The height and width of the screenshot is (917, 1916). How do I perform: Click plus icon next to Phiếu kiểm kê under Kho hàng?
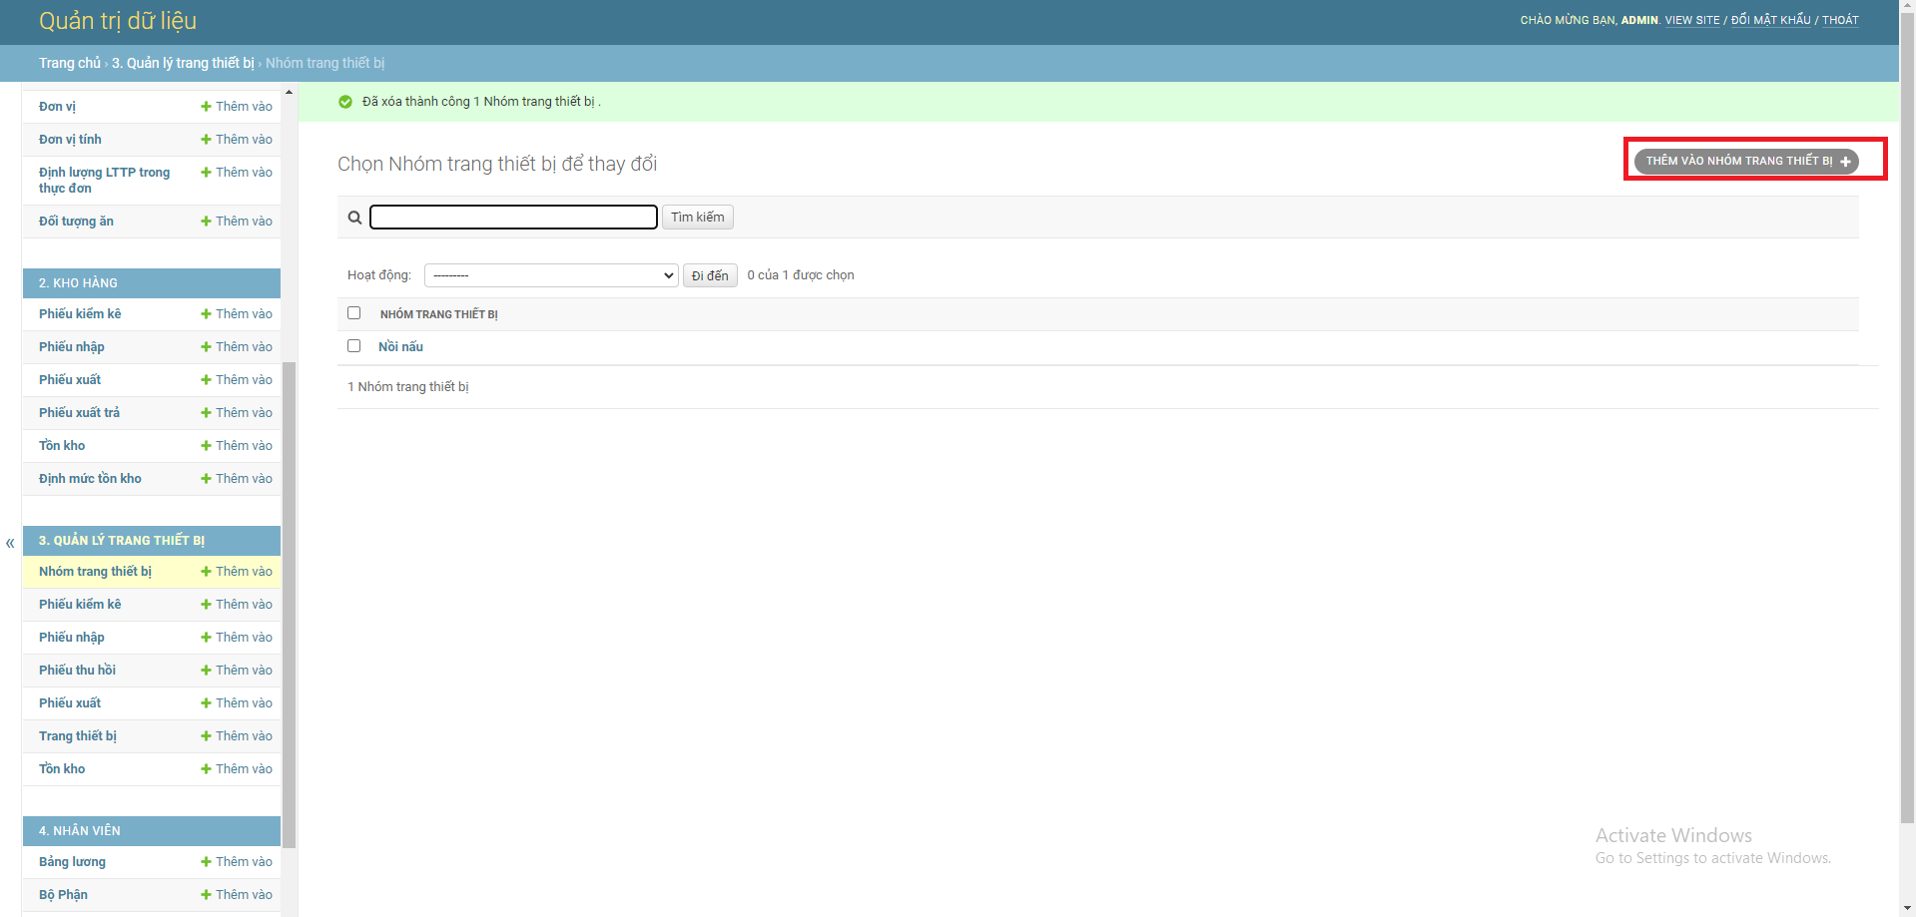pyautogui.click(x=206, y=313)
